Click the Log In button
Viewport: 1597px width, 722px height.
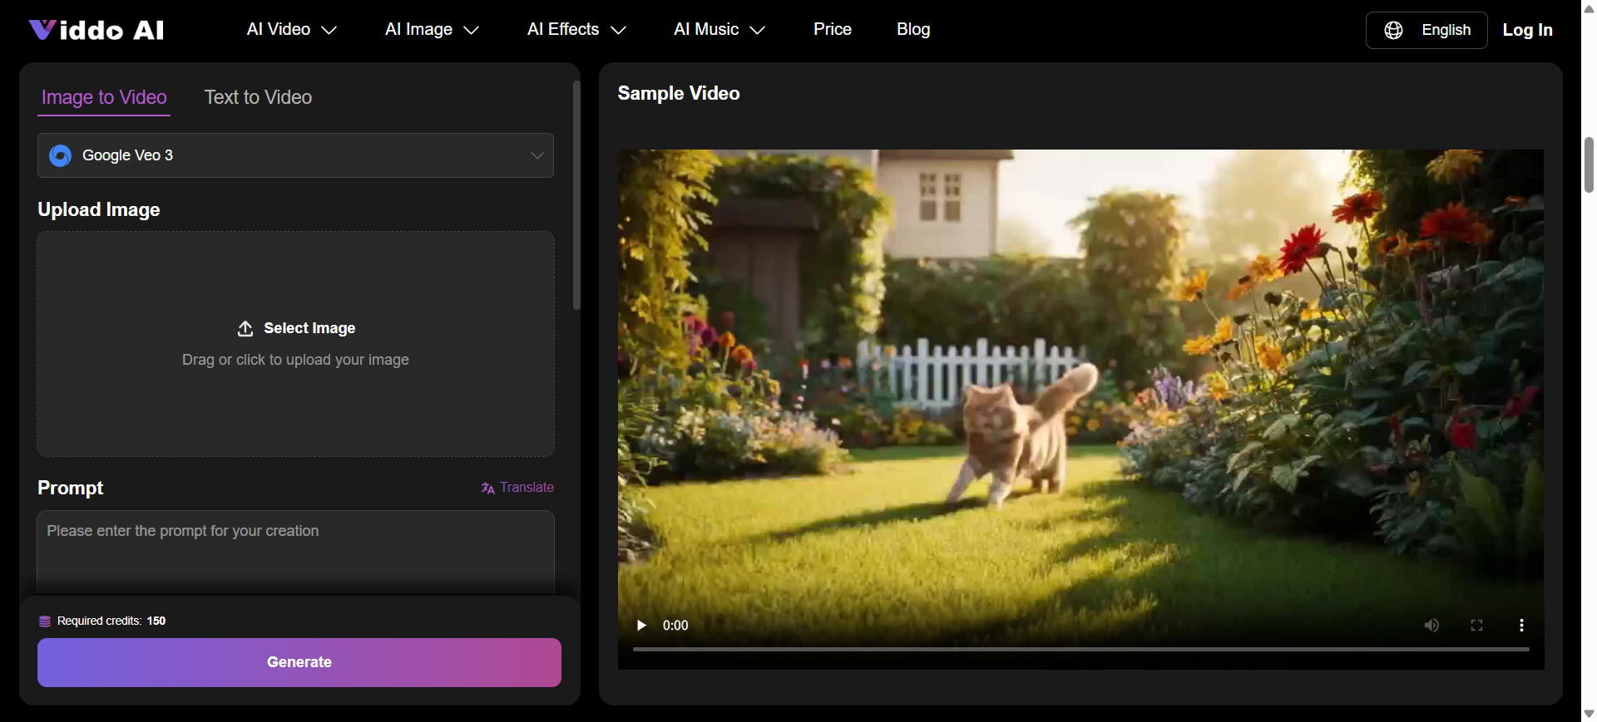pos(1527,30)
